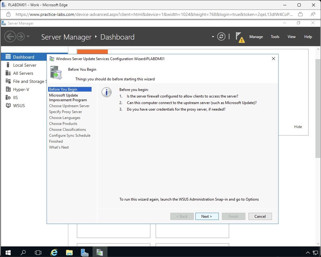Image resolution: width=321 pixels, height=257 pixels.
Task: Expand dropdown arrow left of refresh icon
Action: 213,36
